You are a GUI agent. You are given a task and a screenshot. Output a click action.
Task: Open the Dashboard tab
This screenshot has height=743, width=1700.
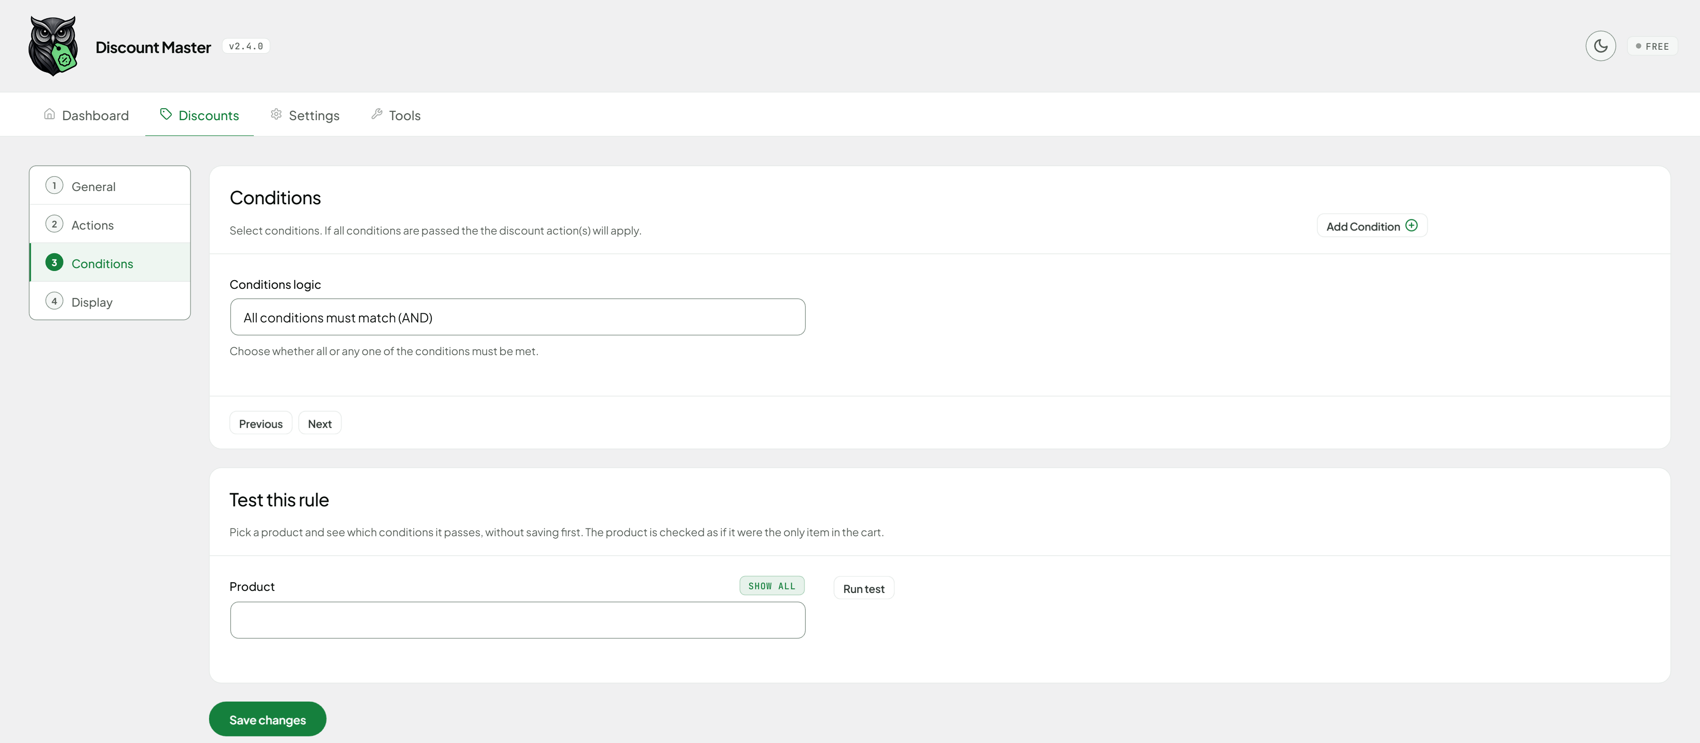point(86,115)
